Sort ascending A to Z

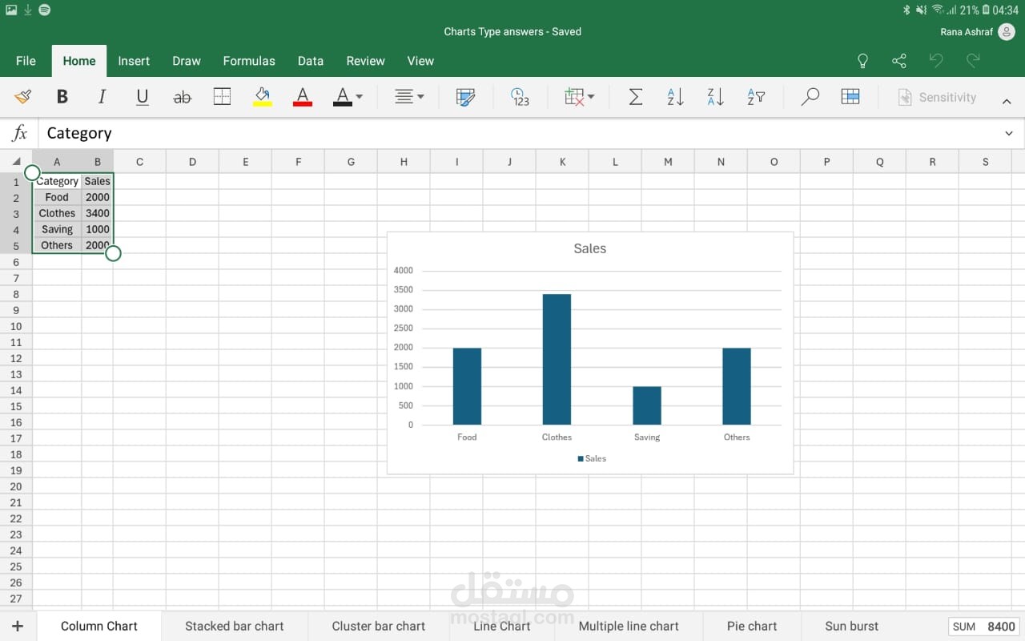(675, 97)
